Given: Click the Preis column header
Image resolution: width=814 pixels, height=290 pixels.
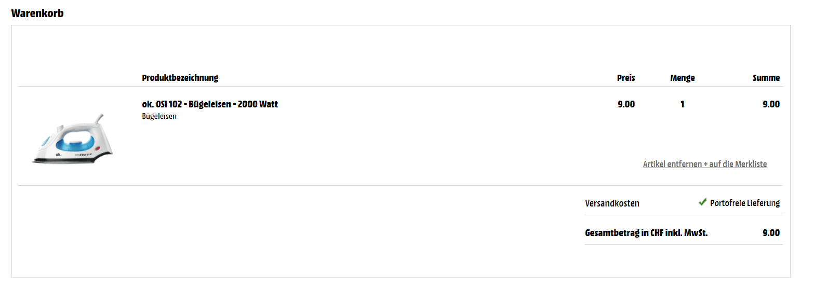Looking at the screenshot, I should click(x=625, y=78).
